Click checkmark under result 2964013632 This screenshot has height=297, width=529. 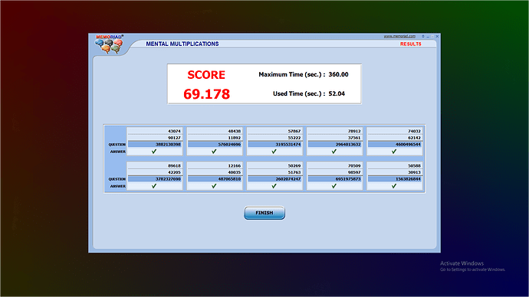click(334, 152)
